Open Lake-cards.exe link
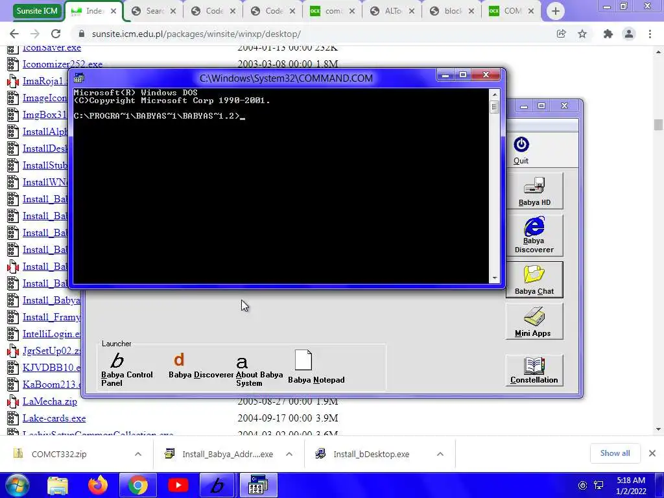This screenshot has height=498, width=664. click(54, 418)
